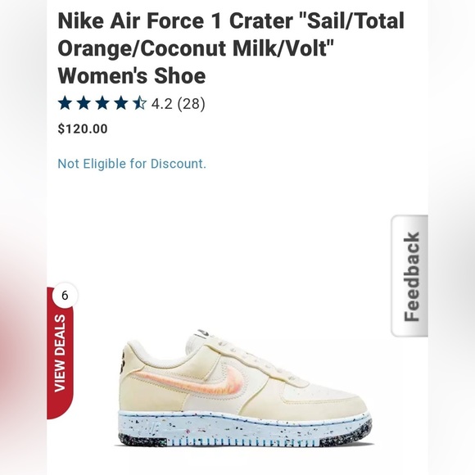475x475 pixels.
Task: Select the Nike Air Force 1 Crater title
Action: (x=231, y=47)
